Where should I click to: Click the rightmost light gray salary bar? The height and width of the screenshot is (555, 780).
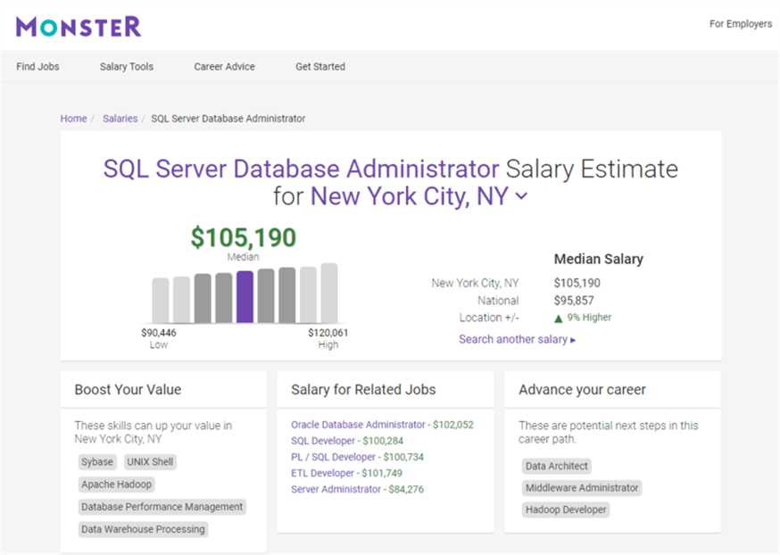(x=329, y=294)
